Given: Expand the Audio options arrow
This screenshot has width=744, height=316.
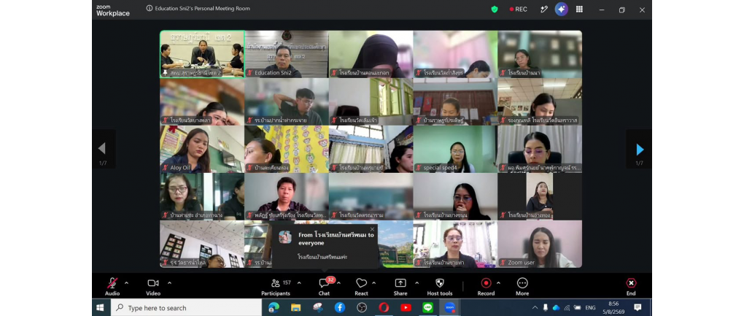Looking at the screenshot, I should [x=126, y=282].
